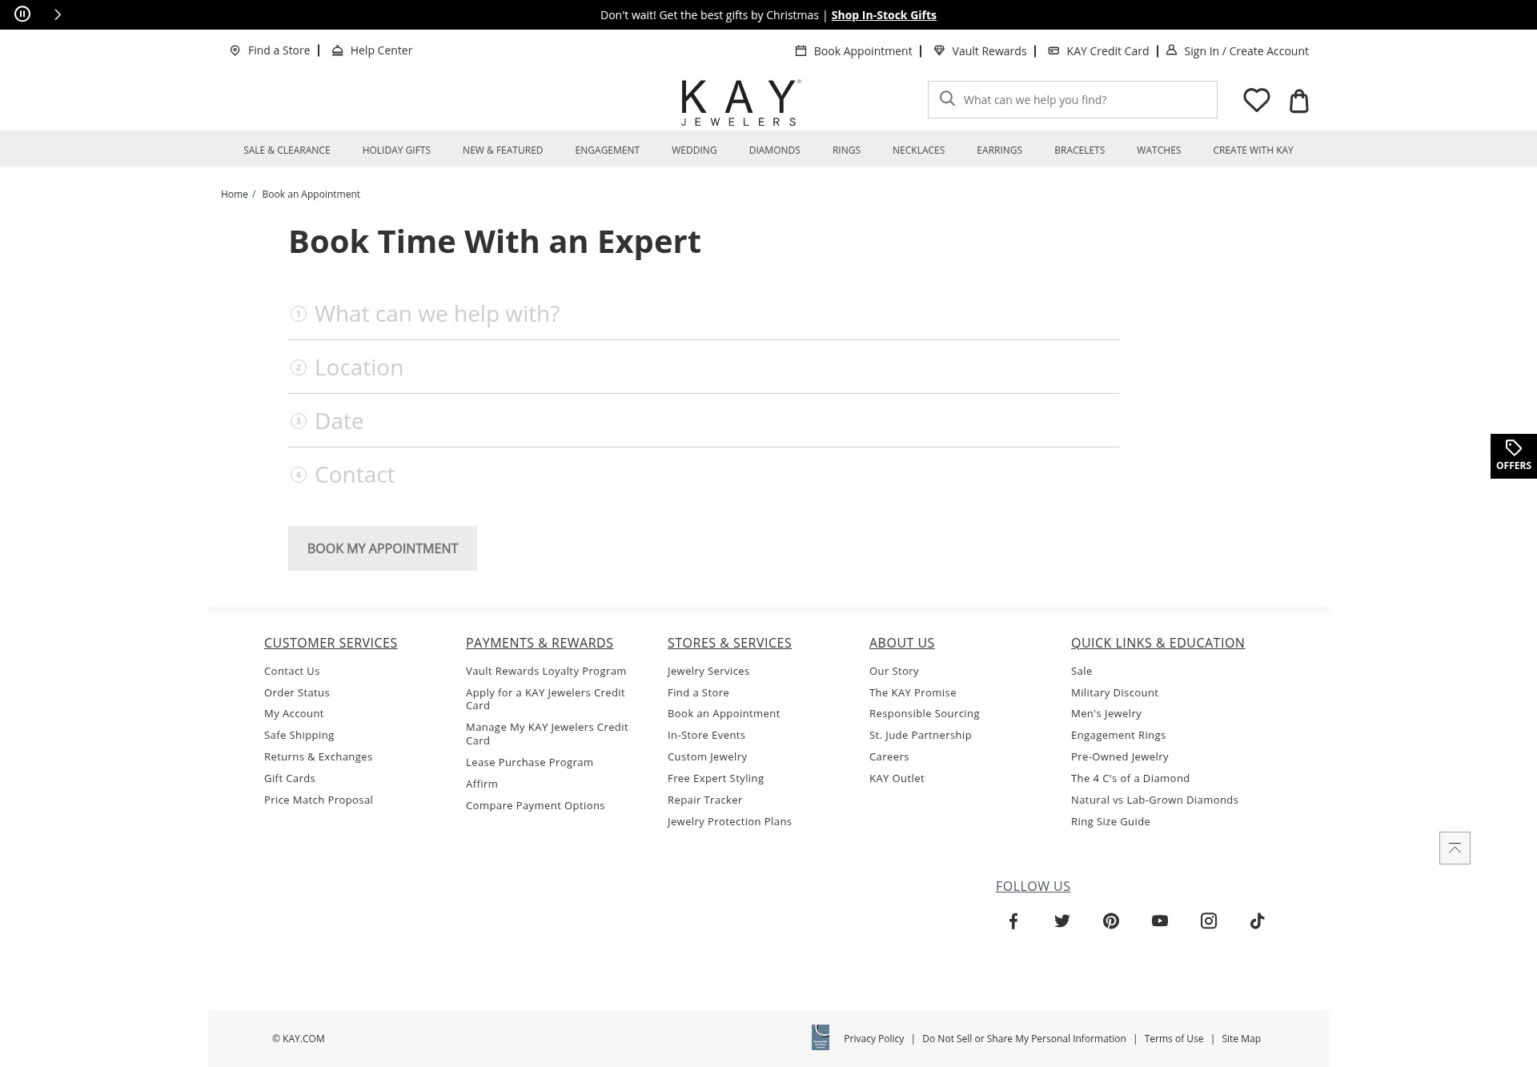The width and height of the screenshot is (1537, 1067).
Task: Open Bracelets menu
Action: point(1079,150)
